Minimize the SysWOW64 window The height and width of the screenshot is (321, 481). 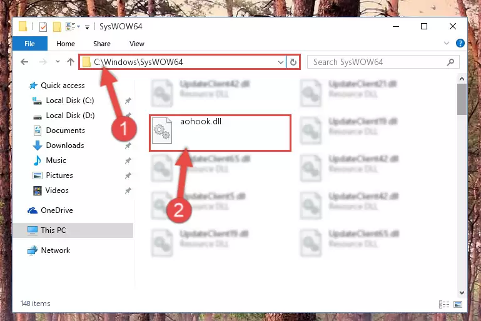[x=396, y=27]
